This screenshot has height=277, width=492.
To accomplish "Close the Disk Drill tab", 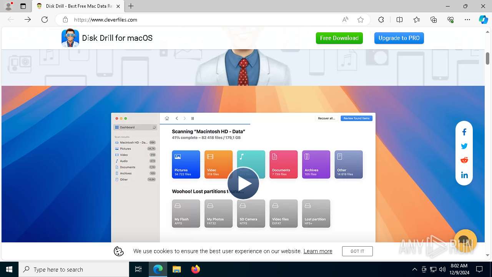I will (x=118, y=6).
